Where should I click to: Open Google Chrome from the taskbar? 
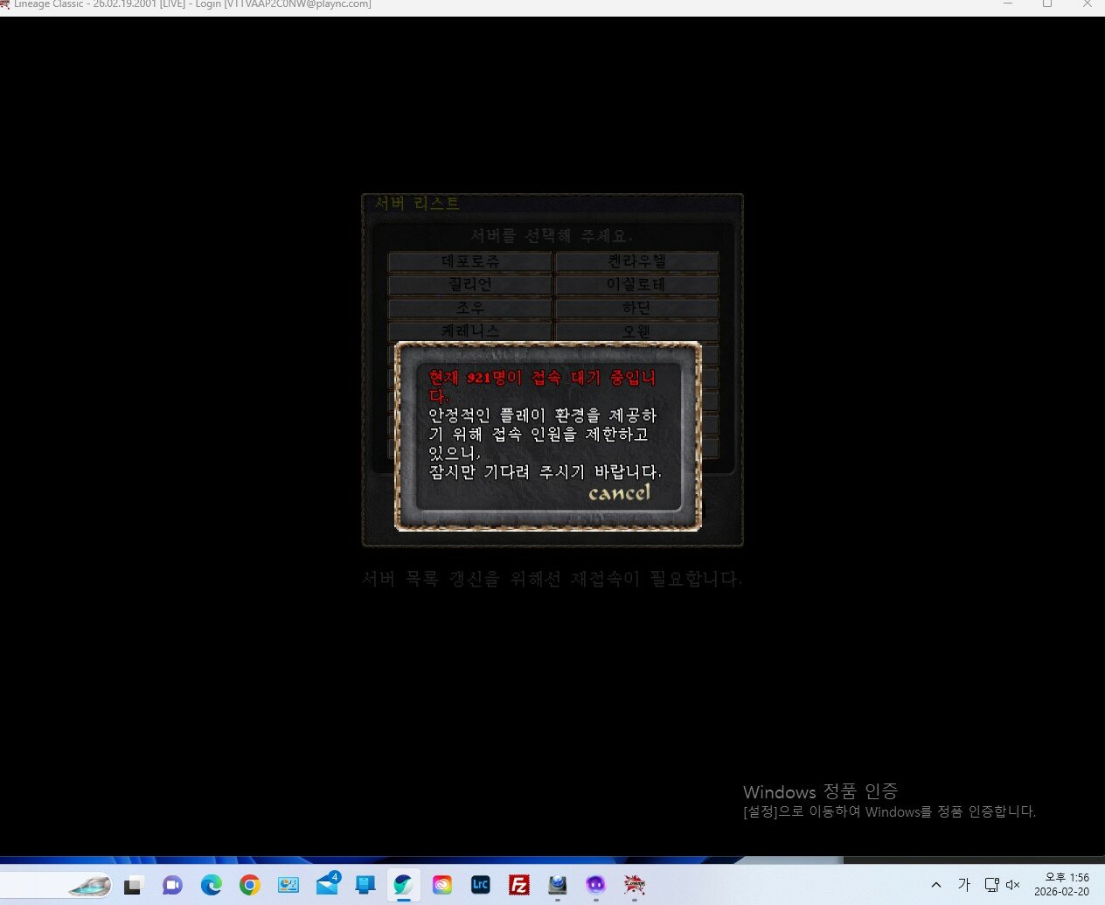pyautogui.click(x=250, y=886)
